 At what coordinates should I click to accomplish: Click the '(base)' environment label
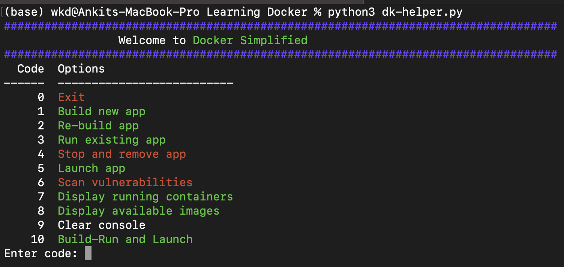24,12
